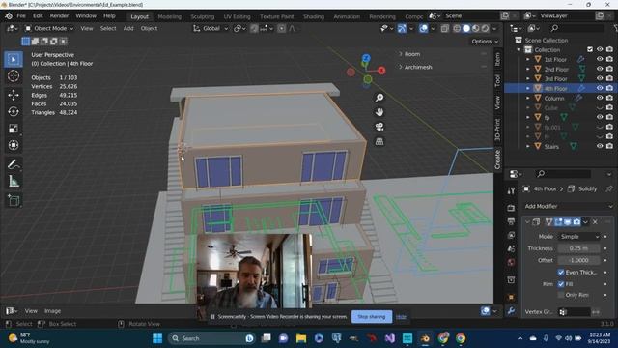Screen dimensions: 618x348
Task: Select the 3D Cursor tool
Action: 13,75
